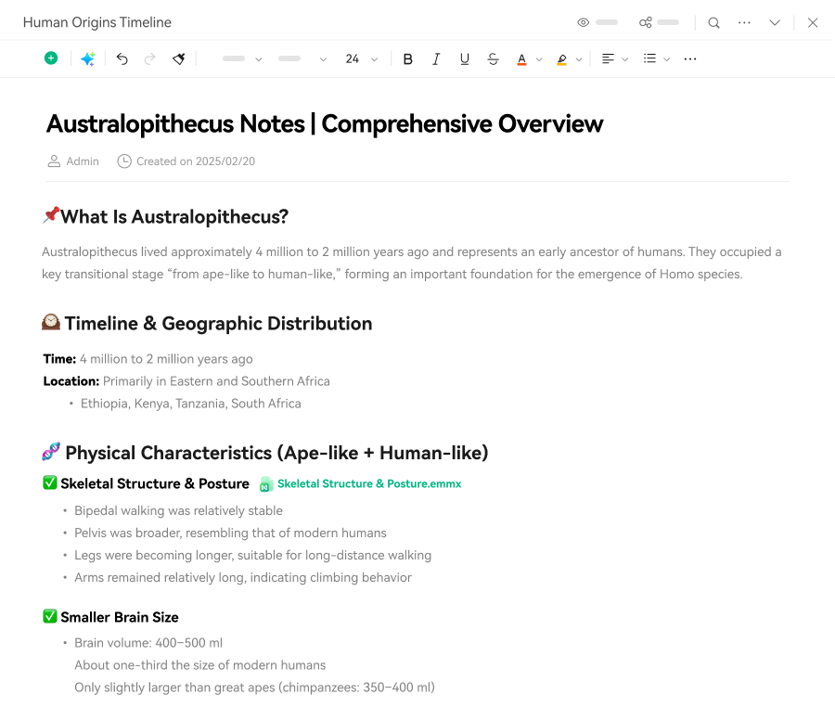835x707 pixels.
Task: Apply the highlight marker color
Action: pos(562,59)
